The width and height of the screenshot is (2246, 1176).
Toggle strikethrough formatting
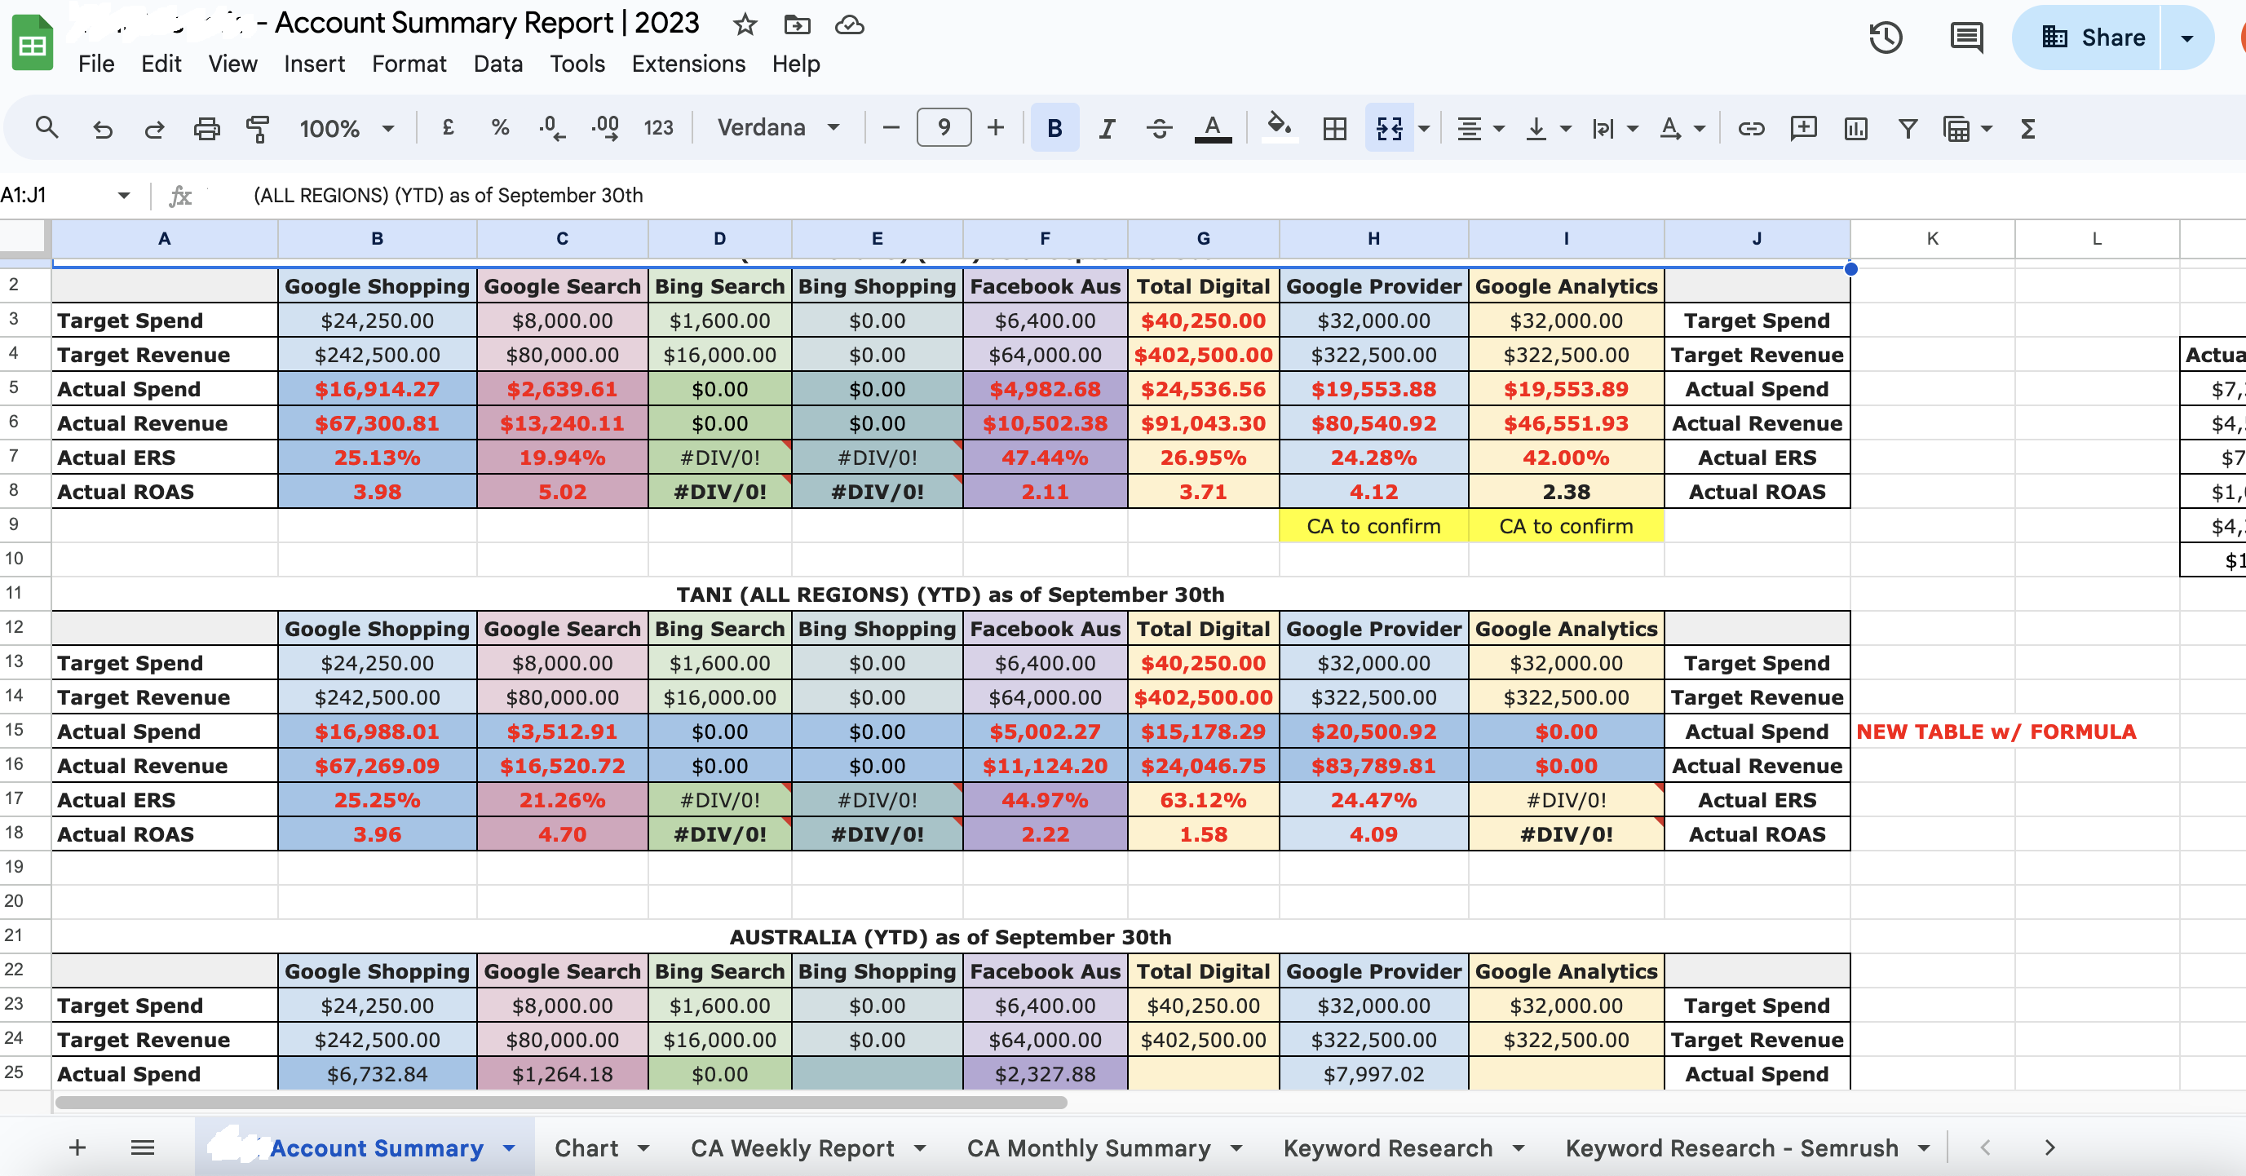click(1159, 129)
